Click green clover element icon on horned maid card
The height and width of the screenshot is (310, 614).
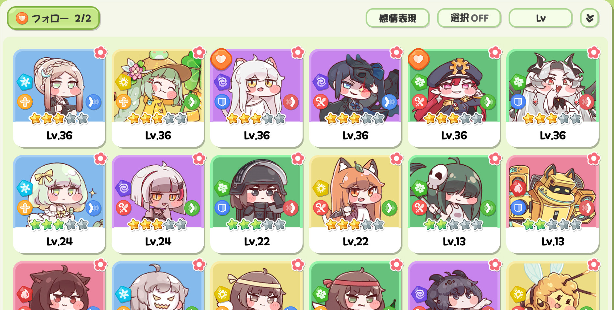point(518,82)
